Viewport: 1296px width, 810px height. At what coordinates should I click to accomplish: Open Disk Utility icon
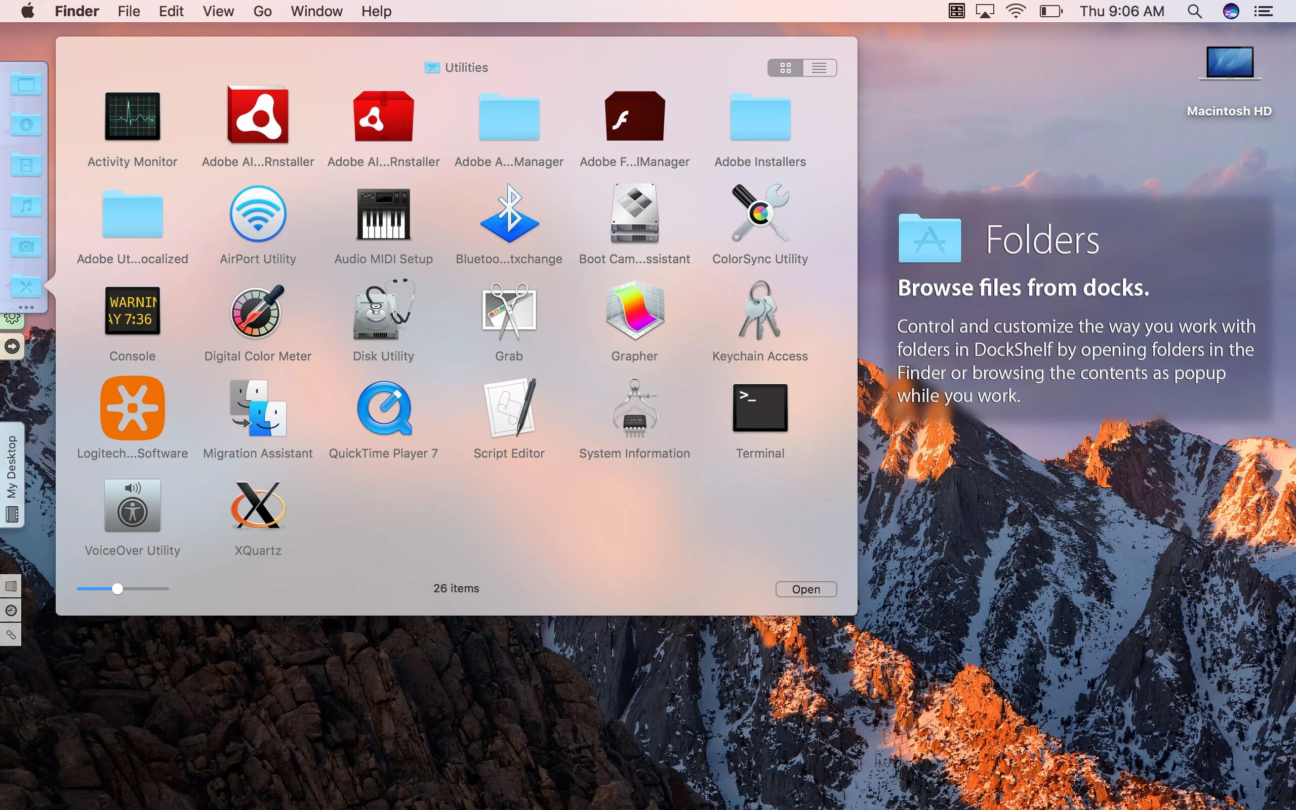pos(383,311)
